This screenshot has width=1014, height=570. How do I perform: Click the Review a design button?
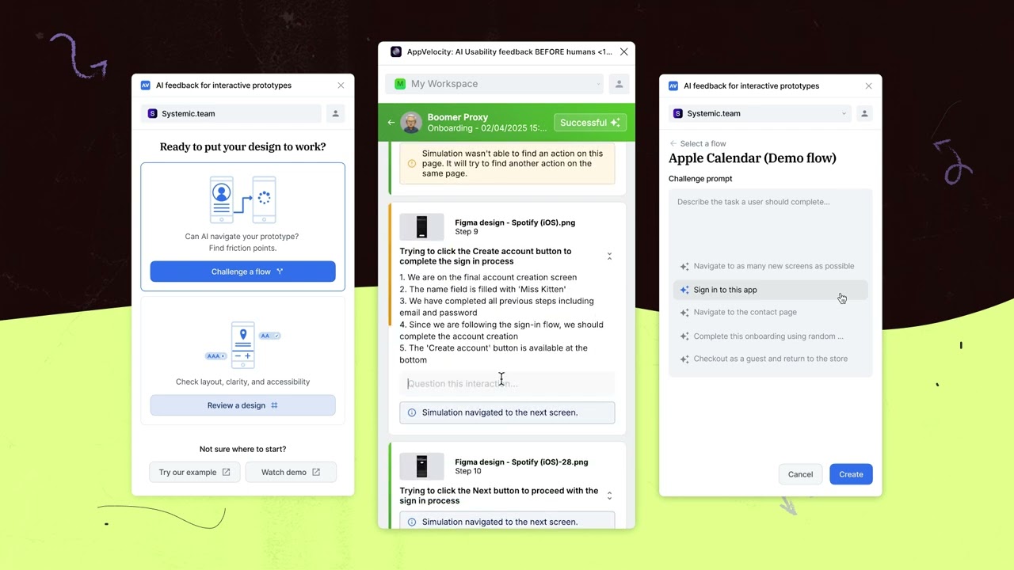242,405
